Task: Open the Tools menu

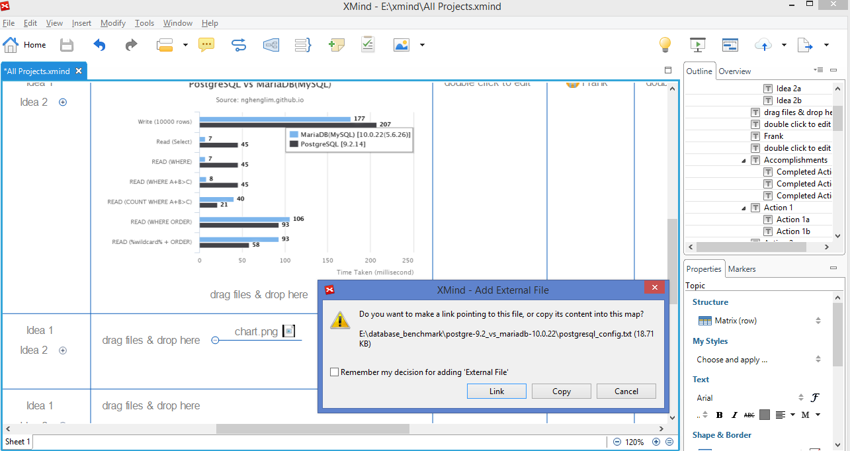Action: point(144,22)
